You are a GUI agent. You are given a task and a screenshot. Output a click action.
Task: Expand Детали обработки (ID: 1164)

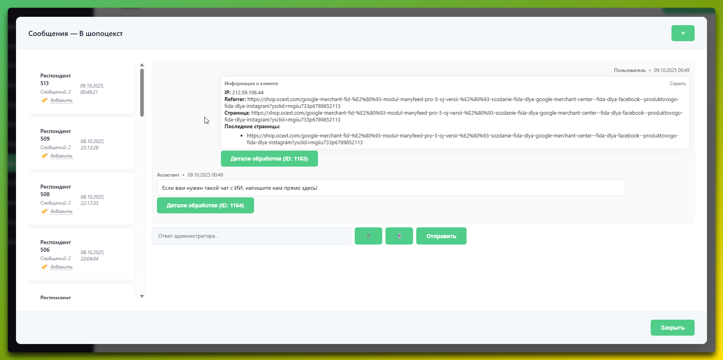pos(205,205)
